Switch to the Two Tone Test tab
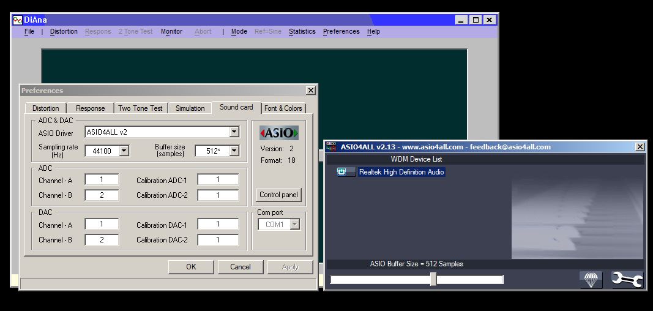Image resolution: width=653 pixels, height=311 pixels. coord(140,108)
